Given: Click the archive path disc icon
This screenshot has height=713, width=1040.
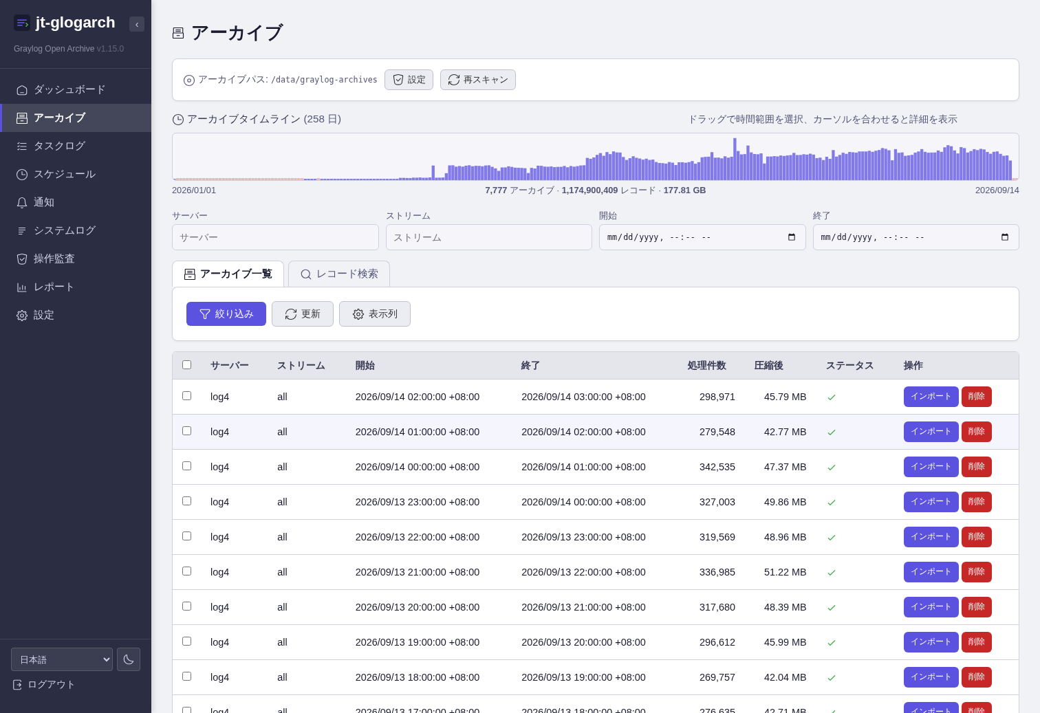Looking at the screenshot, I should click(x=189, y=80).
